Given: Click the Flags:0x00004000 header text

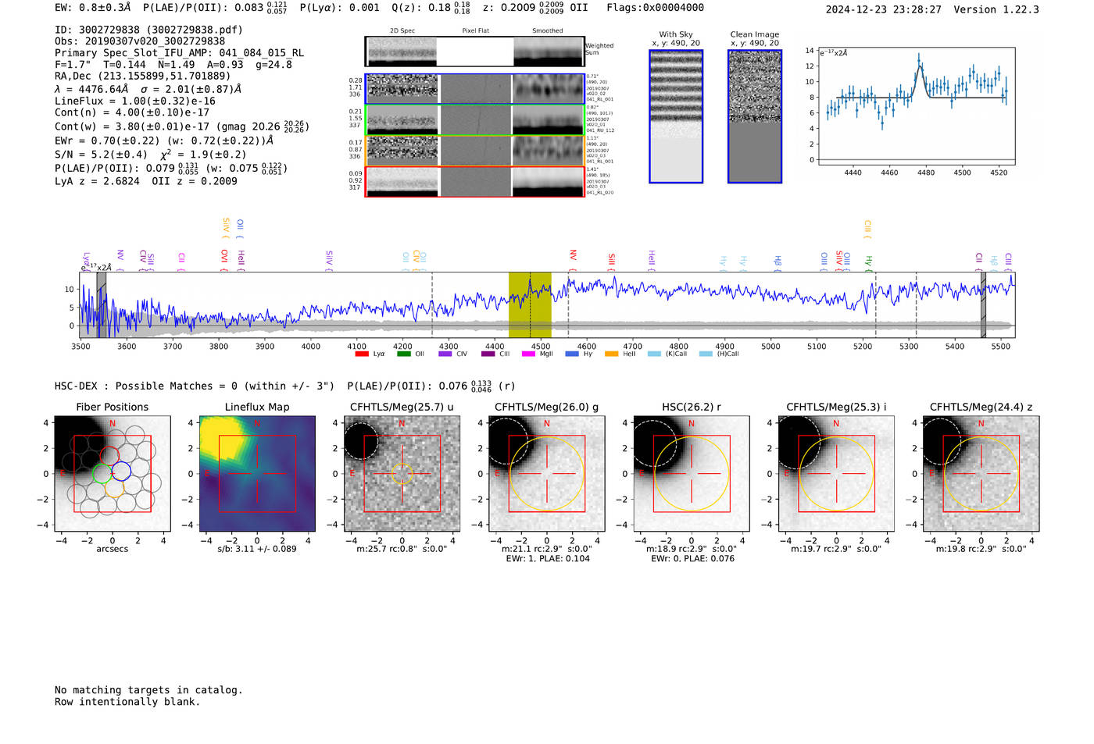Looking at the screenshot, I should [655, 8].
